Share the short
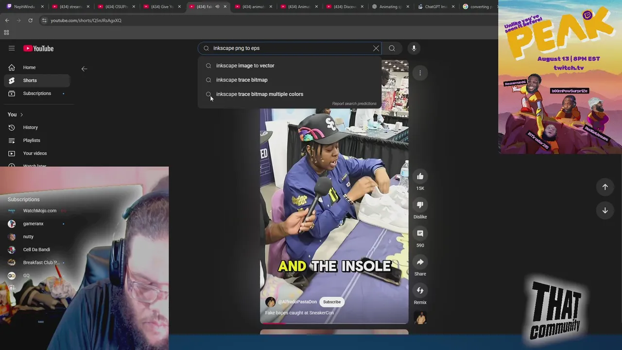The image size is (622, 350). pyautogui.click(x=420, y=262)
